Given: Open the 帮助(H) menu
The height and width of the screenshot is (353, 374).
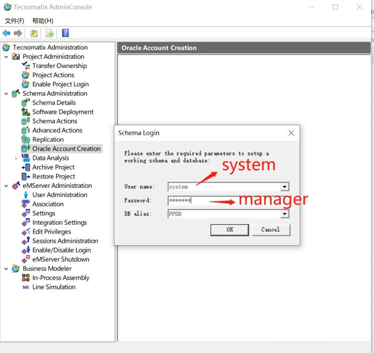Looking at the screenshot, I should (43, 21).
